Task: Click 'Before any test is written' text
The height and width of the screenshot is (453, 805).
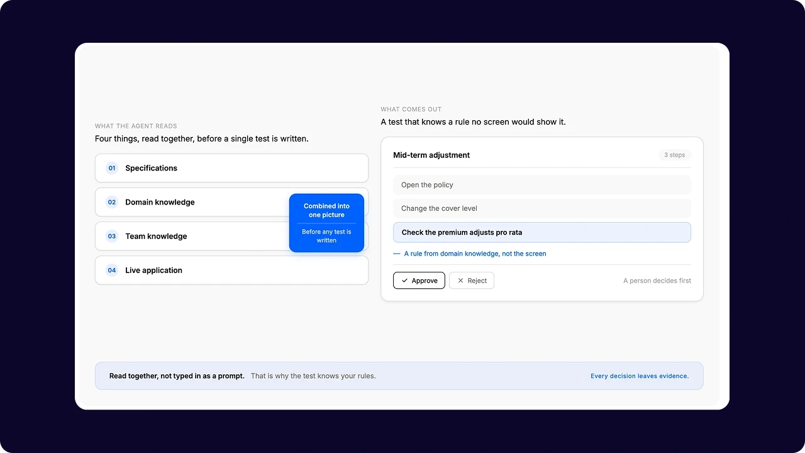Action: (326, 236)
